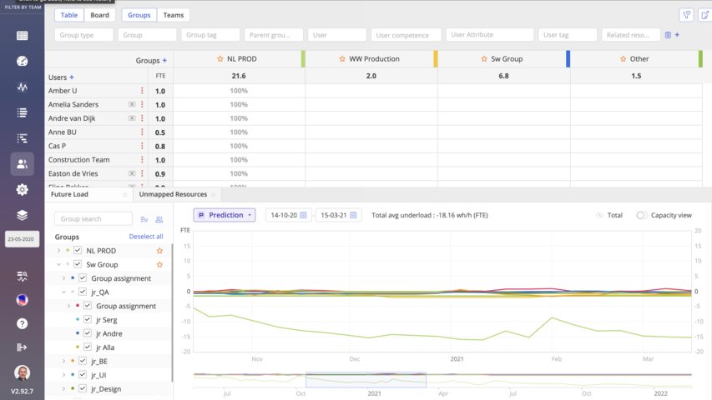Add a new group with plus icon
Screen dimensions: 712x400
click(x=164, y=60)
